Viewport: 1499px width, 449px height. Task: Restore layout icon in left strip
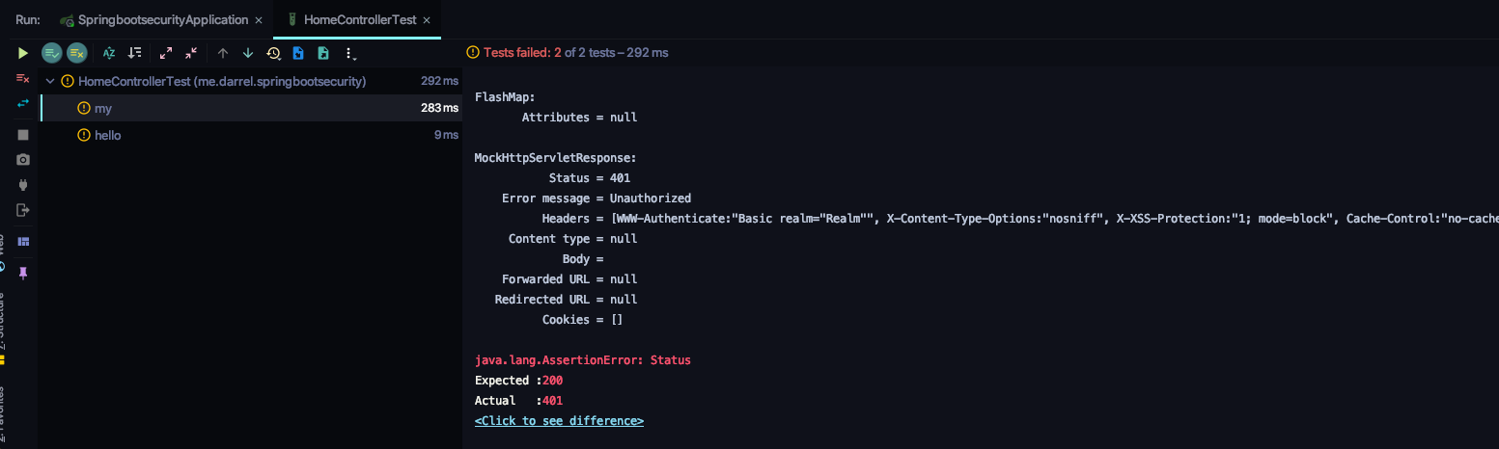23,242
